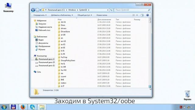
Task: Open the Изображения library
Action: coord(44,46)
